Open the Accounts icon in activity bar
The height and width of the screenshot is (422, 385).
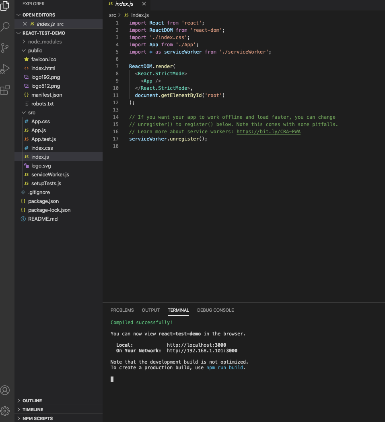coord(5,390)
